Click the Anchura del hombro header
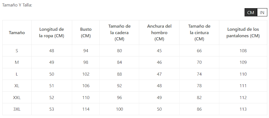The image size is (269, 118). point(159,32)
